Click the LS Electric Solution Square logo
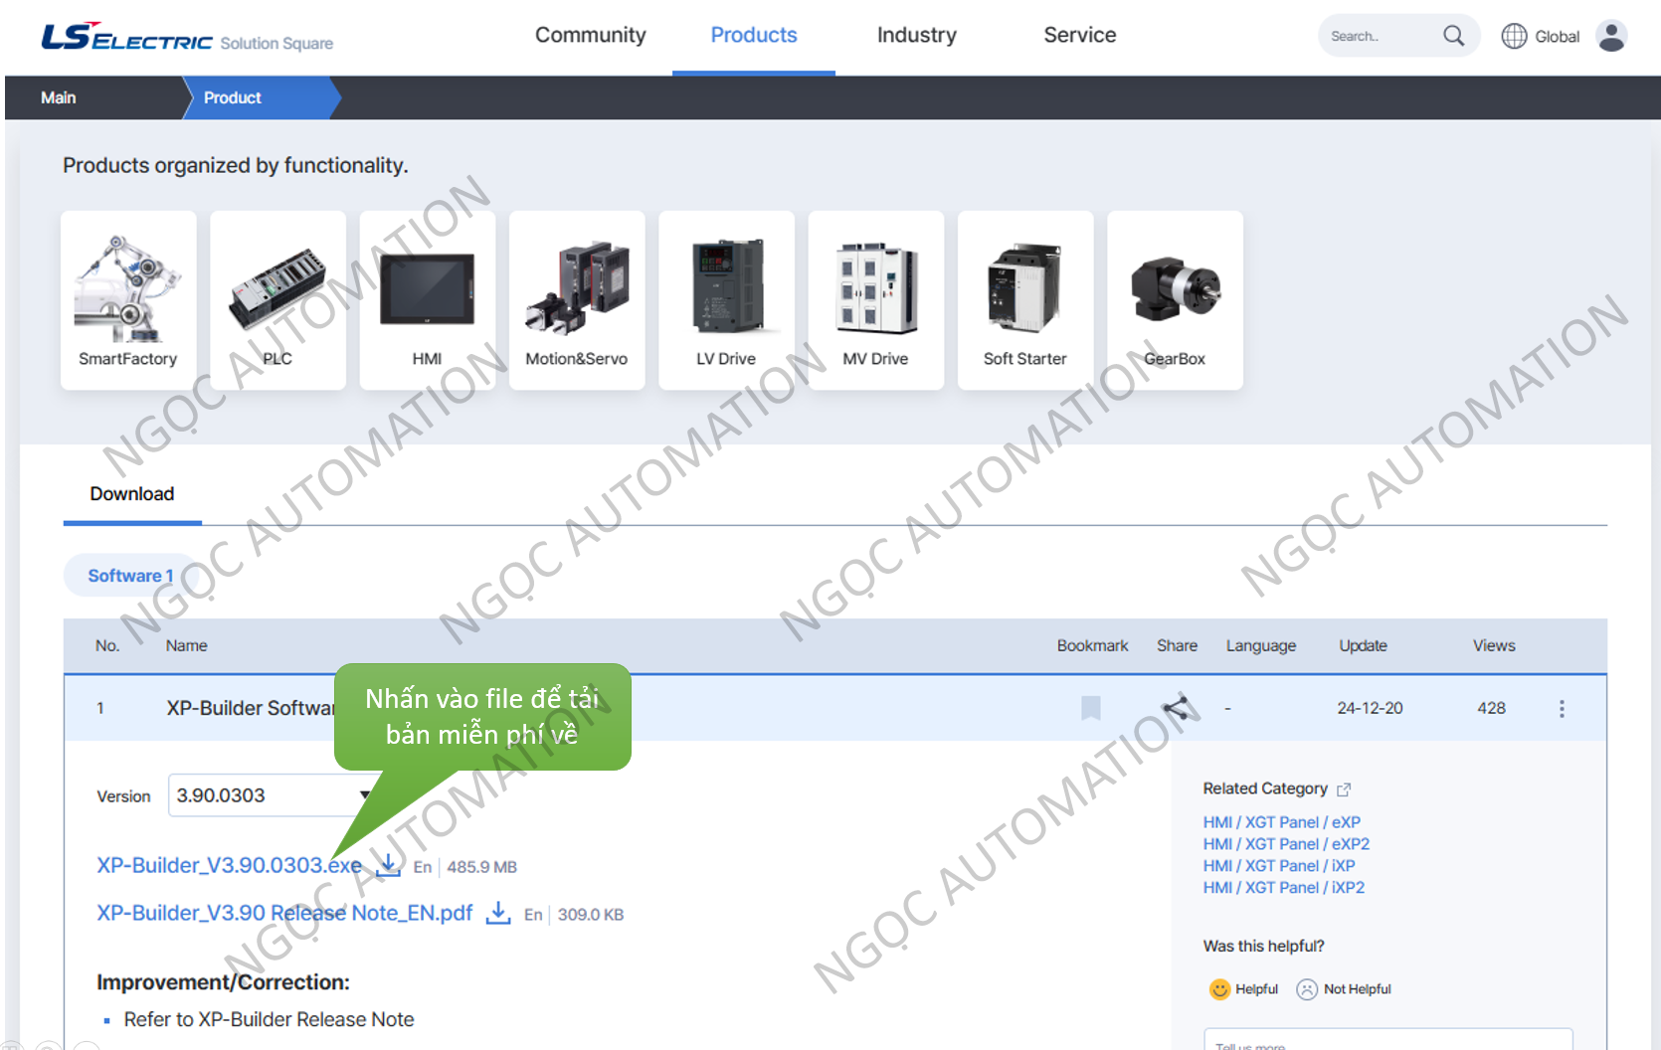This screenshot has height=1050, width=1661. point(187,37)
